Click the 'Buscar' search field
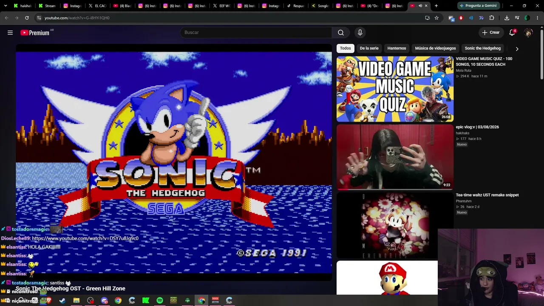Screen dimensions: 544x306 (x=256, y=33)
